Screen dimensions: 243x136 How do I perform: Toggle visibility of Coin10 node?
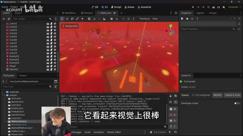(55, 53)
